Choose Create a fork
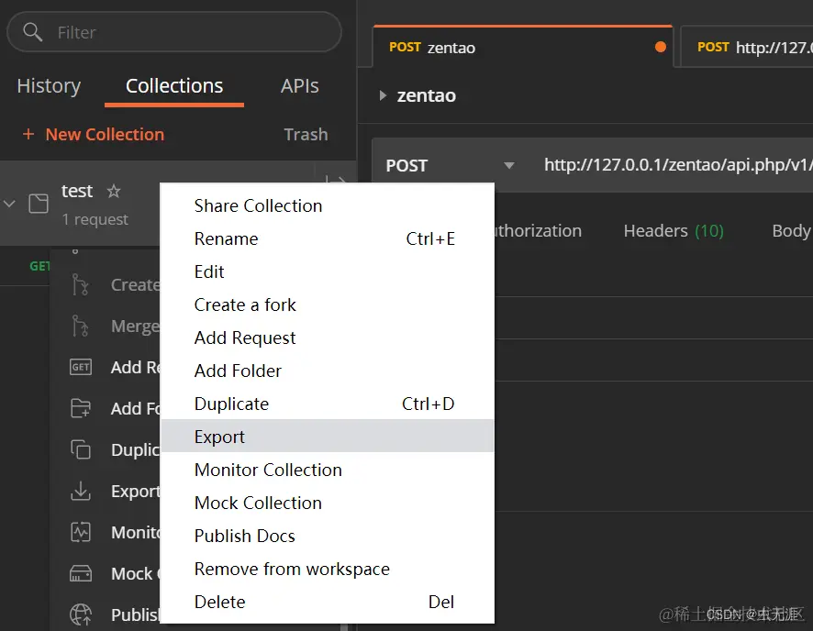Screen dimensions: 813x631 point(328,305)
